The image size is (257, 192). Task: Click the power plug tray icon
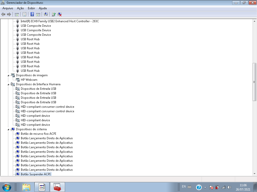tap(217, 187)
